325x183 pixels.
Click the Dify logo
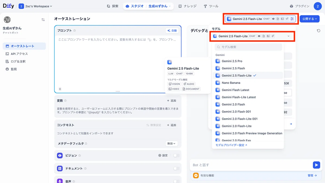click(x=8, y=6)
